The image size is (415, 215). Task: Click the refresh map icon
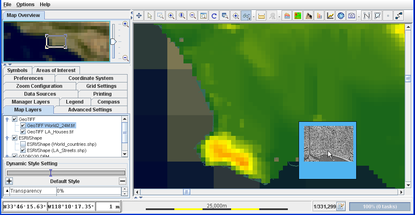214,16
